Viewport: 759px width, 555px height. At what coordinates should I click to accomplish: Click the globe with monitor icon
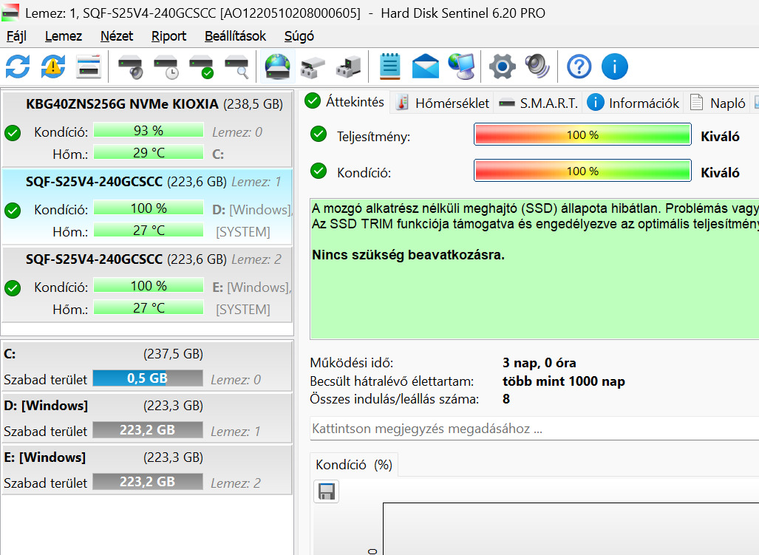pos(461,67)
